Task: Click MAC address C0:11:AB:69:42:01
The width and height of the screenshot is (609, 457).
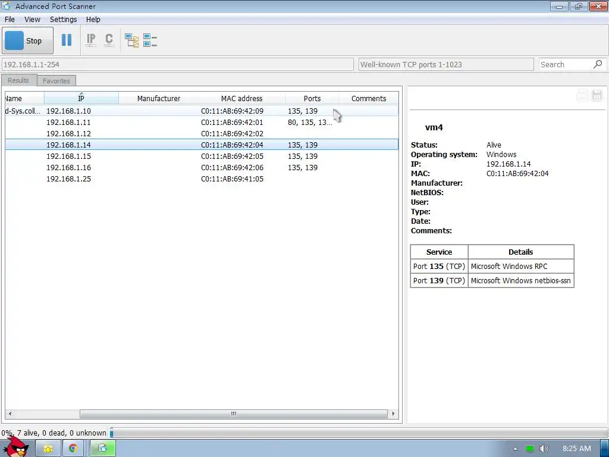Action: (x=232, y=122)
